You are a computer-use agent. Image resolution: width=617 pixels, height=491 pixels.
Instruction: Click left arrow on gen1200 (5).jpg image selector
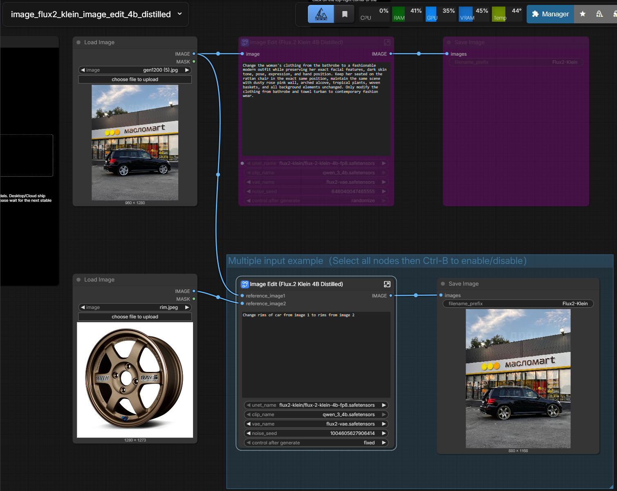coord(83,70)
